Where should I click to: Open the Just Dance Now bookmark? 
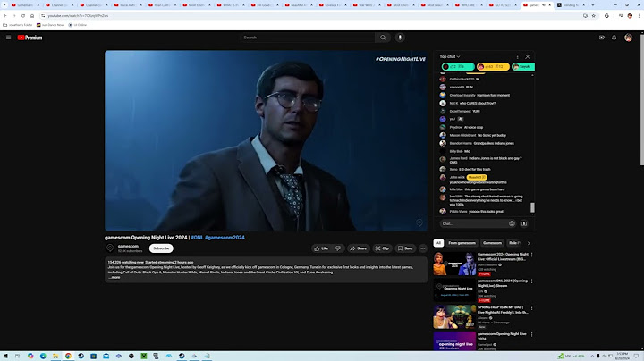[50, 25]
